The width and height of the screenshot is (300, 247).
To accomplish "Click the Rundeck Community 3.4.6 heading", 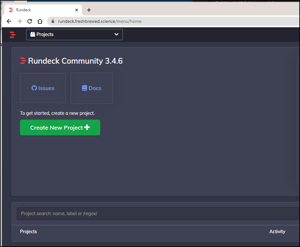I will tap(75, 61).
